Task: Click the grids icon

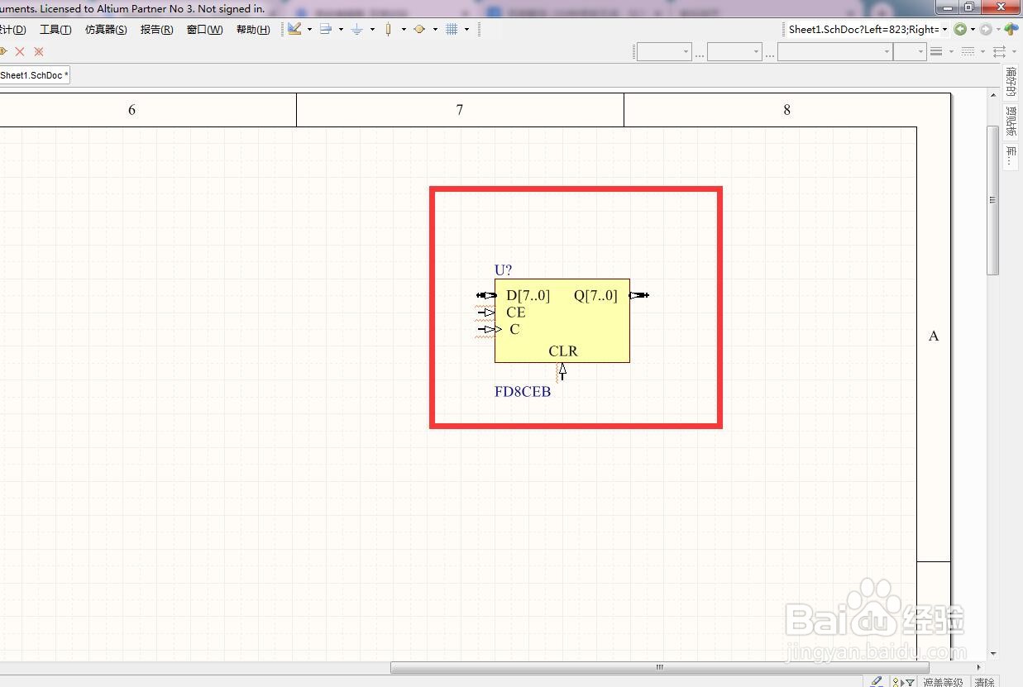Action: point(452,29)
